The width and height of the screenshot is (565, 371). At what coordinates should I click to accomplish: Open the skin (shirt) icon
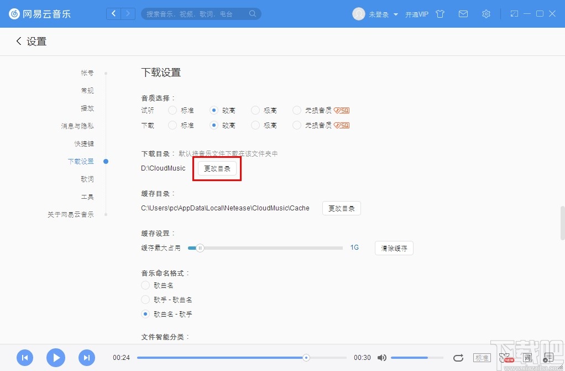(x=440, y=14)
